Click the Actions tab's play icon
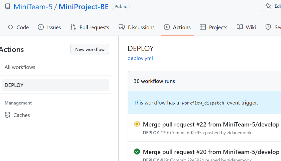This screenshot has height=161, width=281. click(x=167, y=27)
